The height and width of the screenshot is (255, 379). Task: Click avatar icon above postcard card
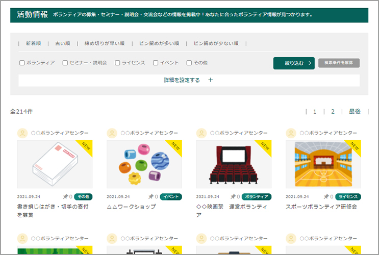click(x=22, y=133)
